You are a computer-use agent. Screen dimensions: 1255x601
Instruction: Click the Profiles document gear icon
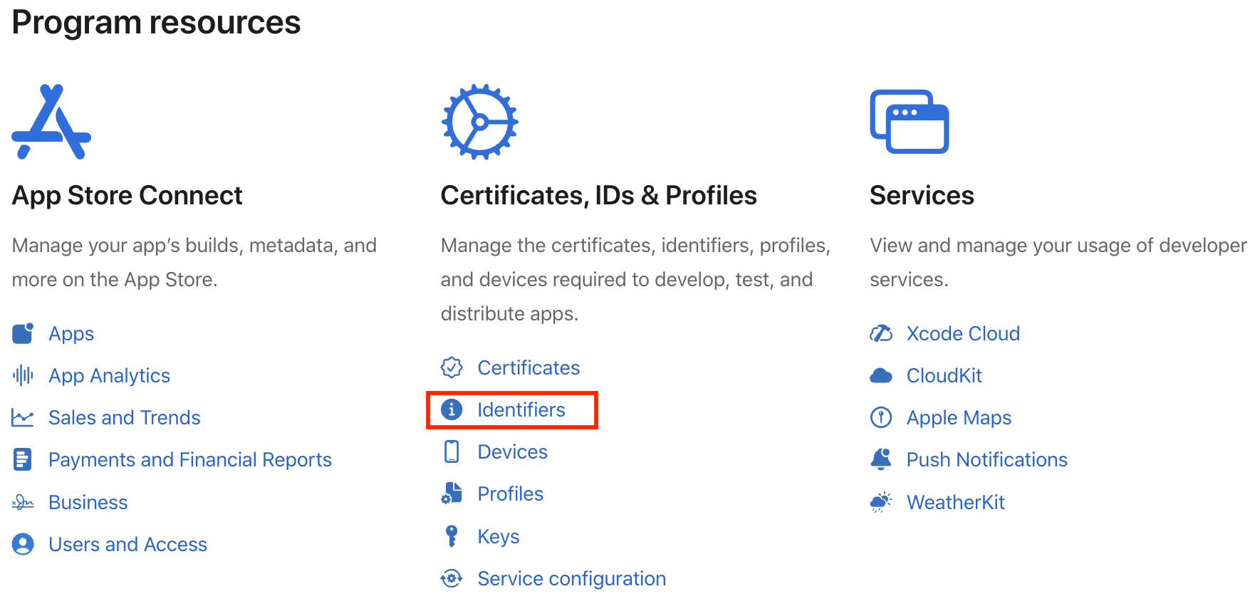pyautogui.click(x=452, y=493)
